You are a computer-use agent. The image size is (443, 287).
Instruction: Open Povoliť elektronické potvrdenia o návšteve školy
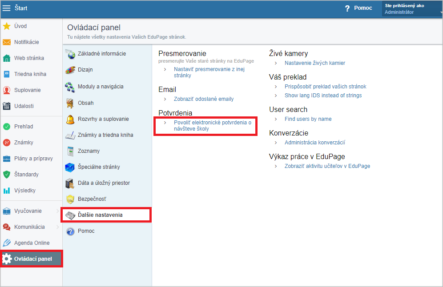[213, 126]
